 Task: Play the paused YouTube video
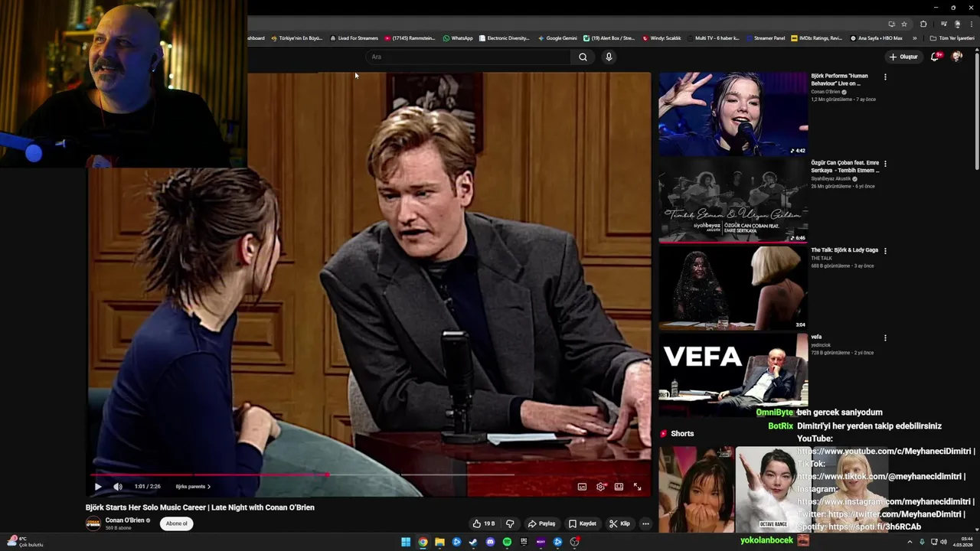coord(98,487)
